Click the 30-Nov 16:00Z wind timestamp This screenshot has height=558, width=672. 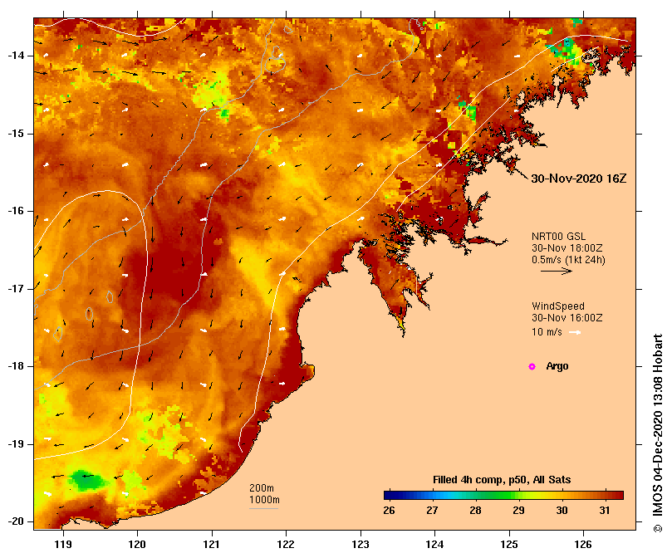coord(567,317)
